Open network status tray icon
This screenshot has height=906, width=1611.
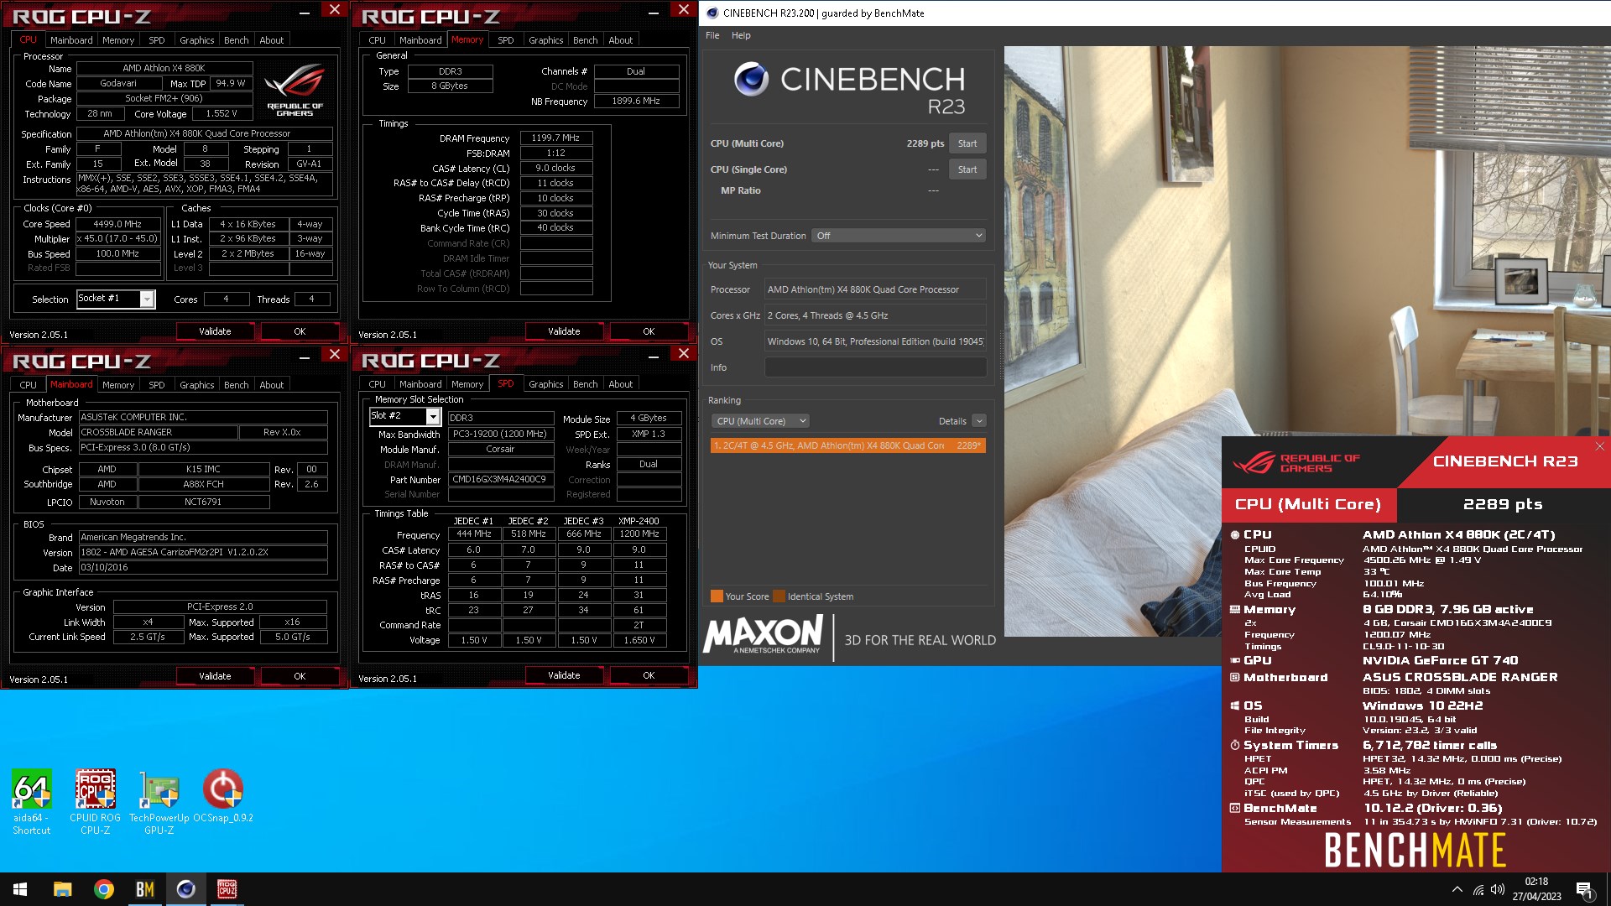(1478, 889)
